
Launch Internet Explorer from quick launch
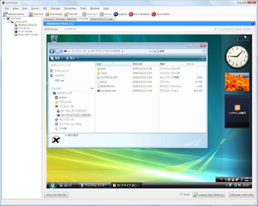click(70, 185)
